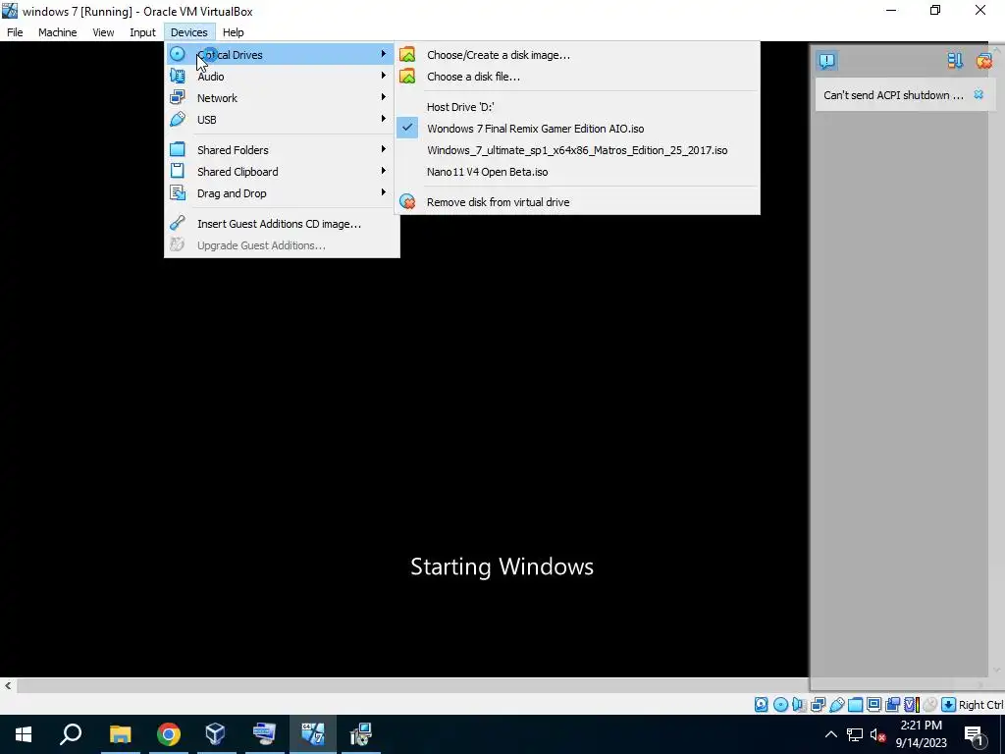Open the File menu
This screenshot has width=1005, height=754.
tap(15, 32)
